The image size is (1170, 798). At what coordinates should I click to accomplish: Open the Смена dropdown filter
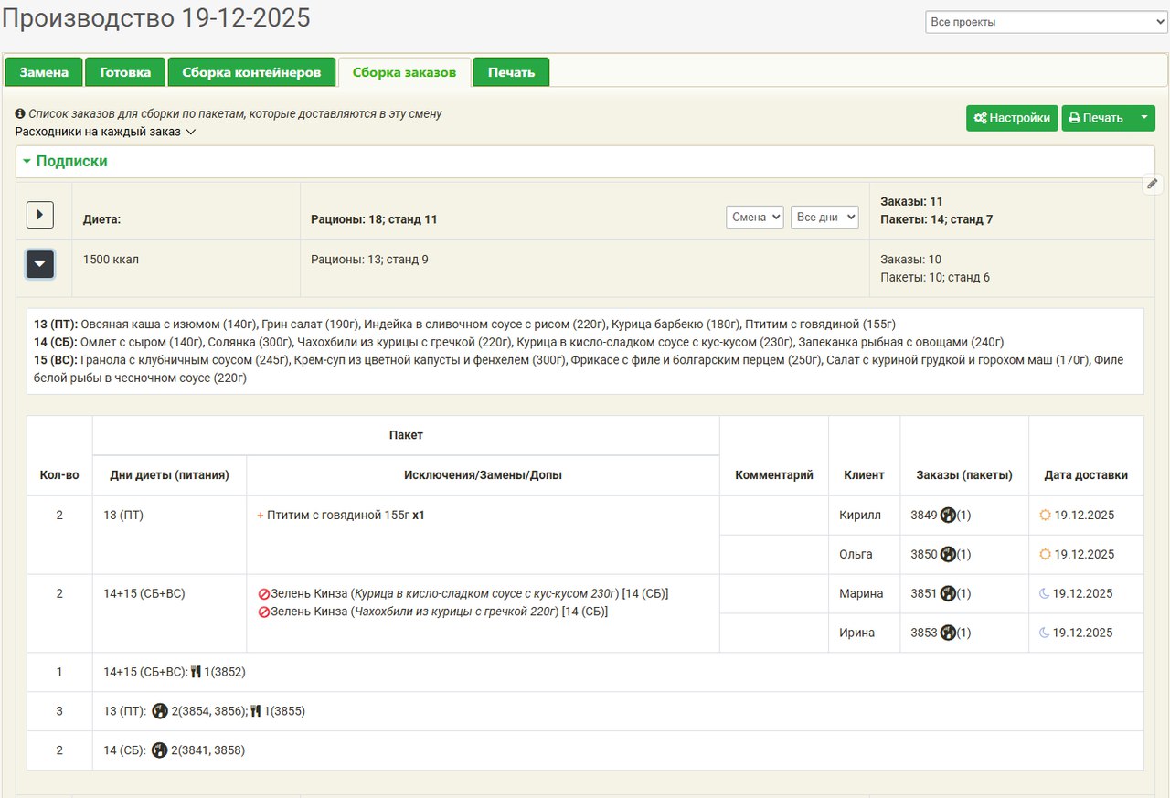[755, 217]
